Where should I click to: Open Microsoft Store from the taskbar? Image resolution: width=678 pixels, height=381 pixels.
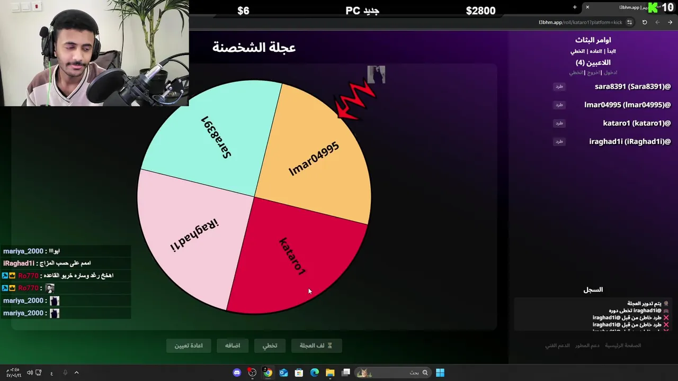click(299, 373)
